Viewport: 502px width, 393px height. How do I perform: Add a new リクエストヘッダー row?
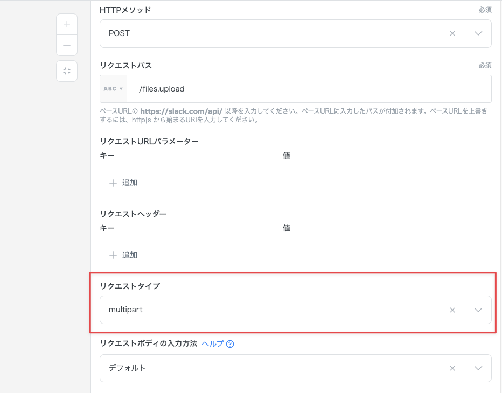123,255
